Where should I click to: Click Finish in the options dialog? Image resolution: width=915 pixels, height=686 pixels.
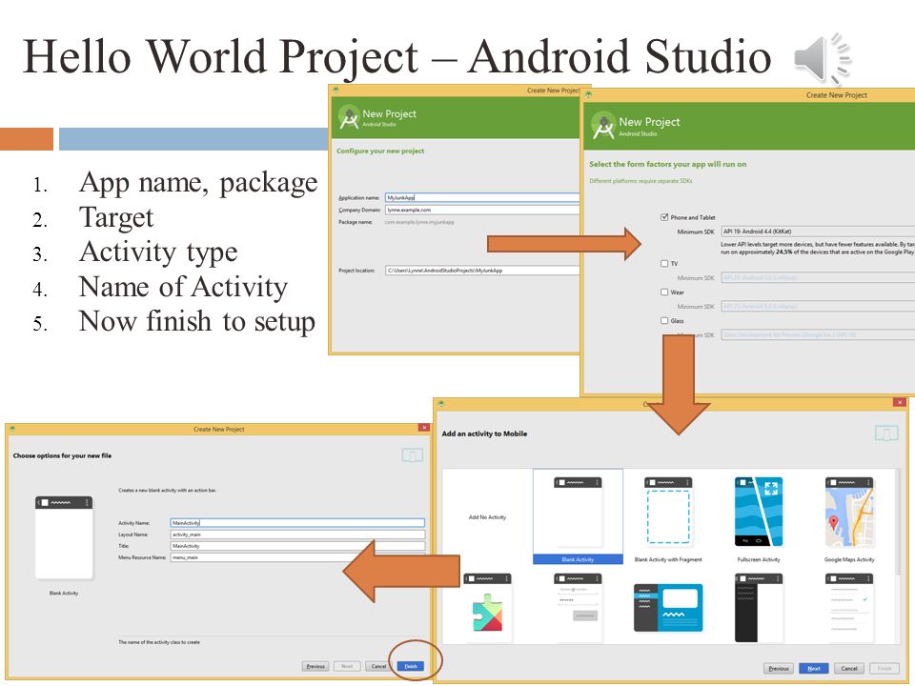point(411,666)
